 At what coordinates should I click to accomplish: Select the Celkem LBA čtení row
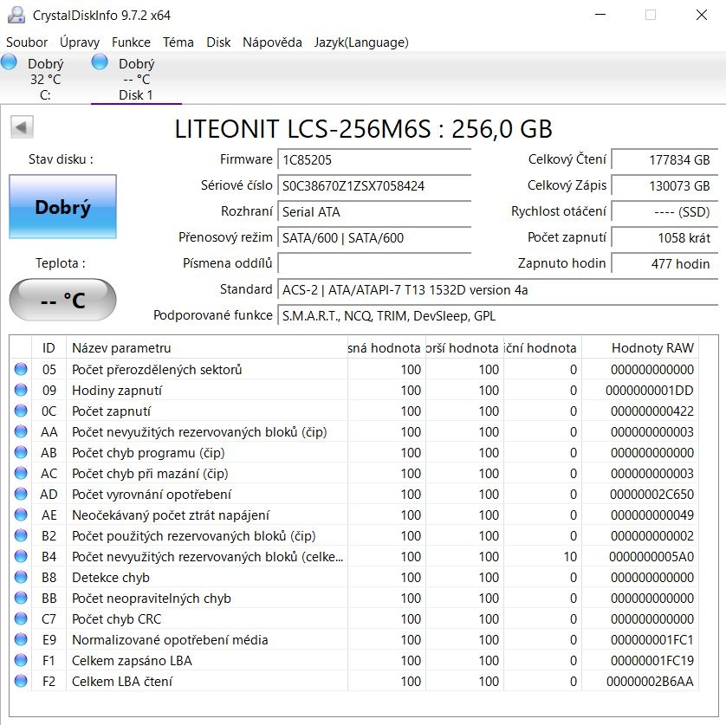pos(354,681)
